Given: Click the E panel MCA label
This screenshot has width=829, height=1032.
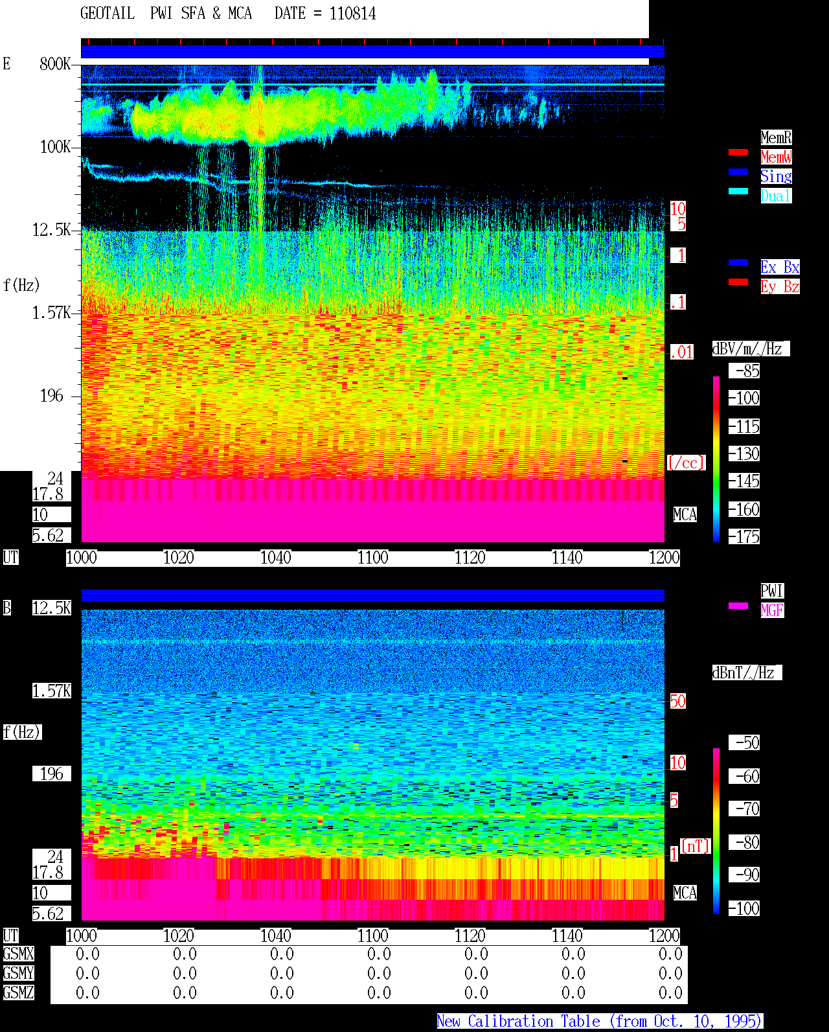Looking at the screenshot, I should point(685,515).
